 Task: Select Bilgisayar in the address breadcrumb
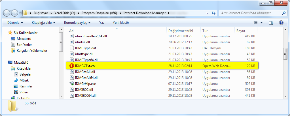tap(41, 13)
